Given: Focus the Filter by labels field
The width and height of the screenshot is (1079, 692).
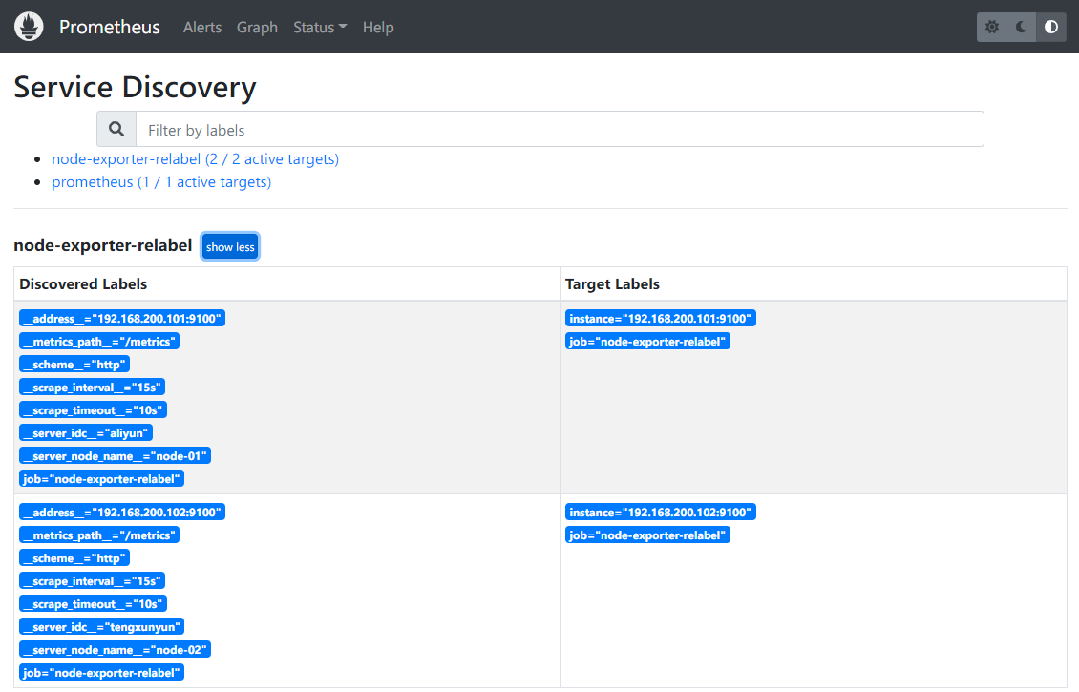Looking at the screenshot, I should click(x=560, y=129).
